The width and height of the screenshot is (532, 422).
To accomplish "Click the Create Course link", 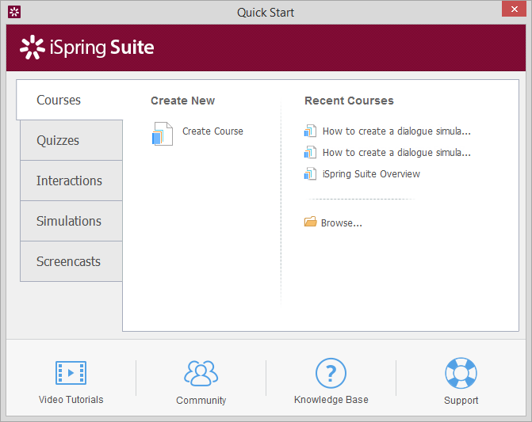I will [212, 131].
